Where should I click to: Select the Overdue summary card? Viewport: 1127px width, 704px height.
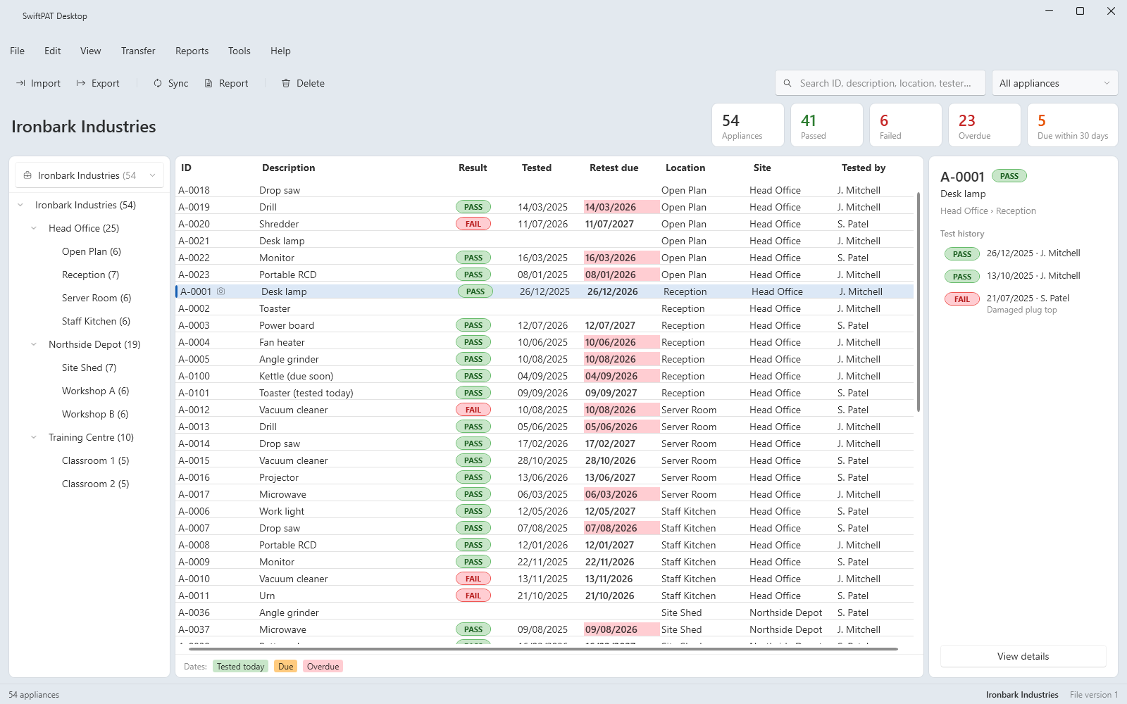tap(984, 125)
